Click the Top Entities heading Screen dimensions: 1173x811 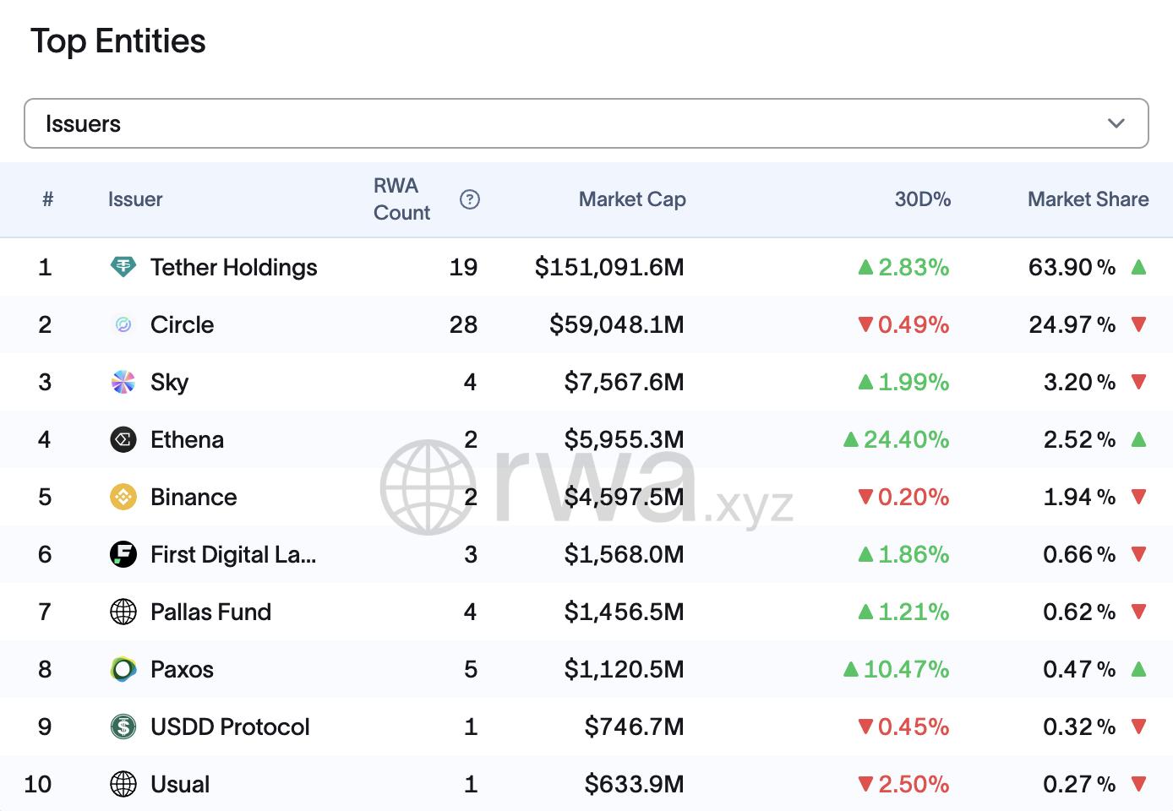coord(118,41)
